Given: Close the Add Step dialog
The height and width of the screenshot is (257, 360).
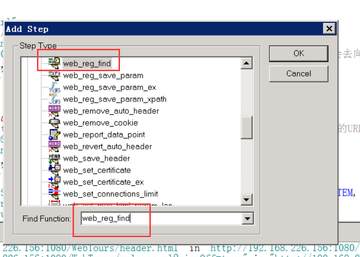Looking at the screenshot, I should [329, 29].
